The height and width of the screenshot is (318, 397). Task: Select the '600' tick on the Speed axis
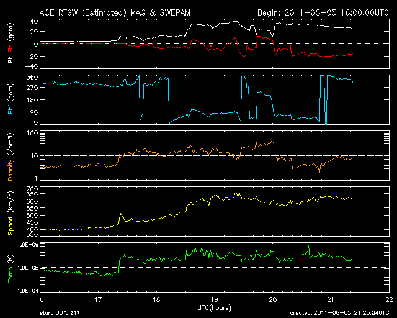(32, 201)
